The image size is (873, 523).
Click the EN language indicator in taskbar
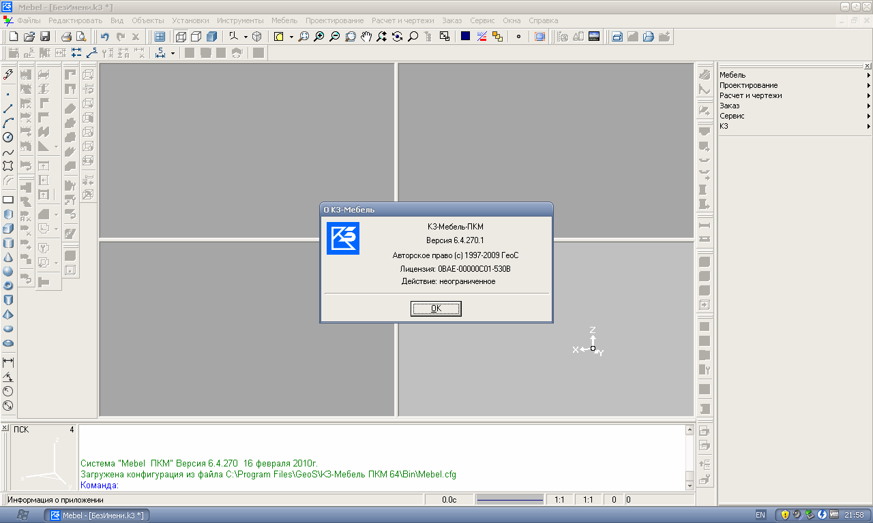pyautogui.click(x=760, y=515)
